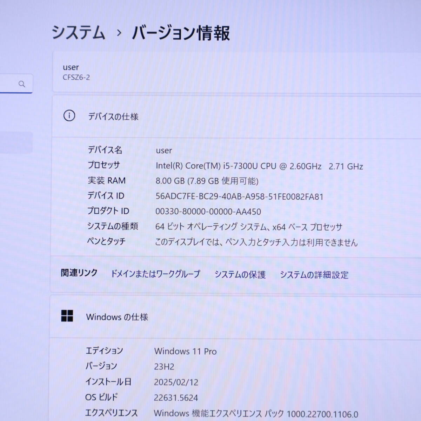
Task: Select the プロダクト ID label
Action: (108, 211)
